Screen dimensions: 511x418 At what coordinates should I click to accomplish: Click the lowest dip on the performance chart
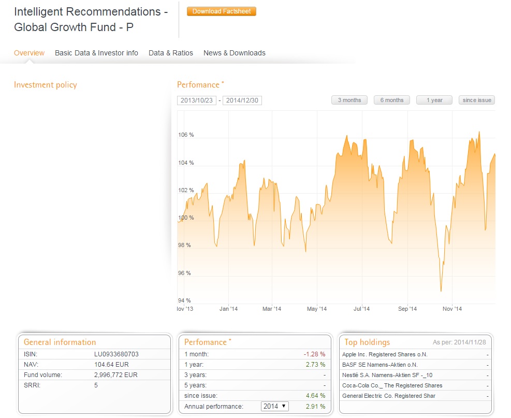[441, 291]
